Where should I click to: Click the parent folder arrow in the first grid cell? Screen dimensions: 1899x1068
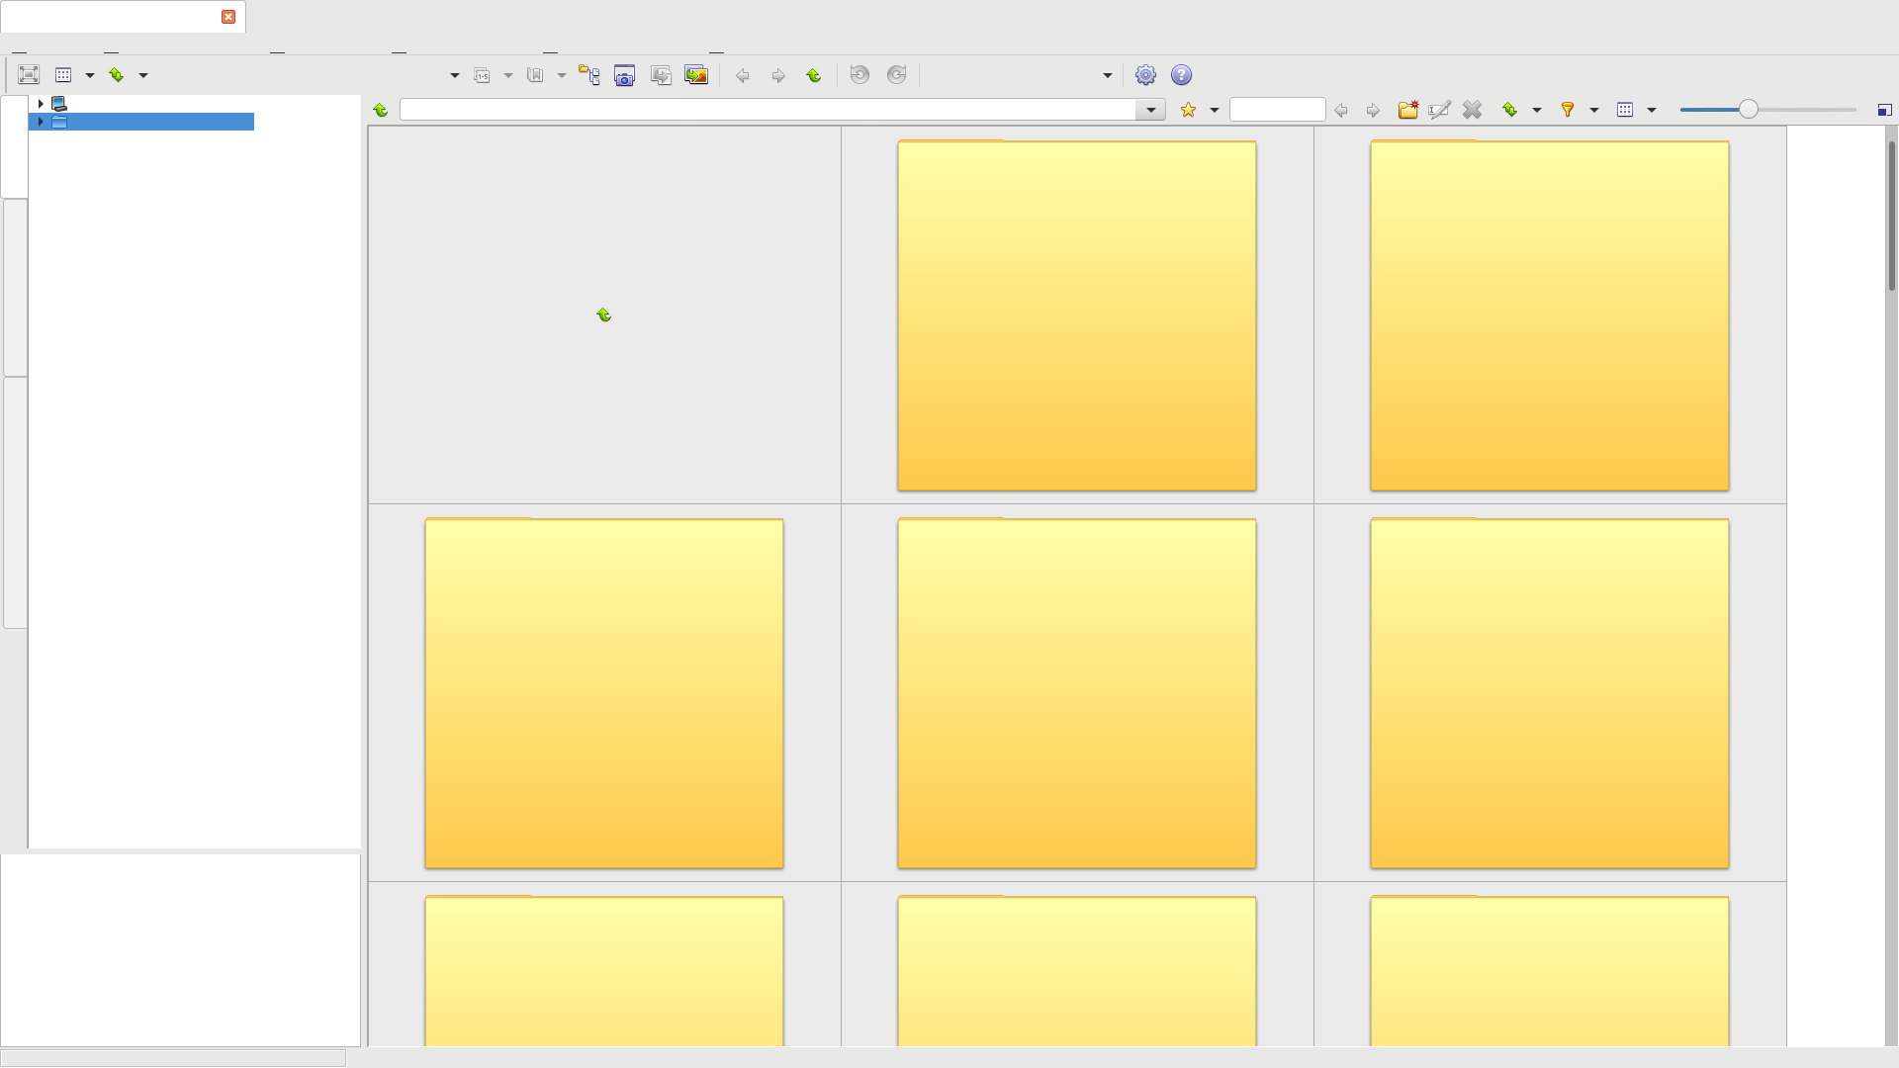[x=603, y=314]
